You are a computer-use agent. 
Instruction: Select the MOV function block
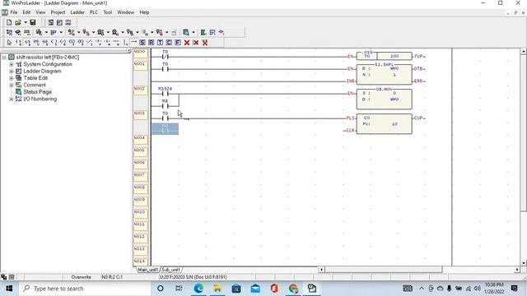385,99
